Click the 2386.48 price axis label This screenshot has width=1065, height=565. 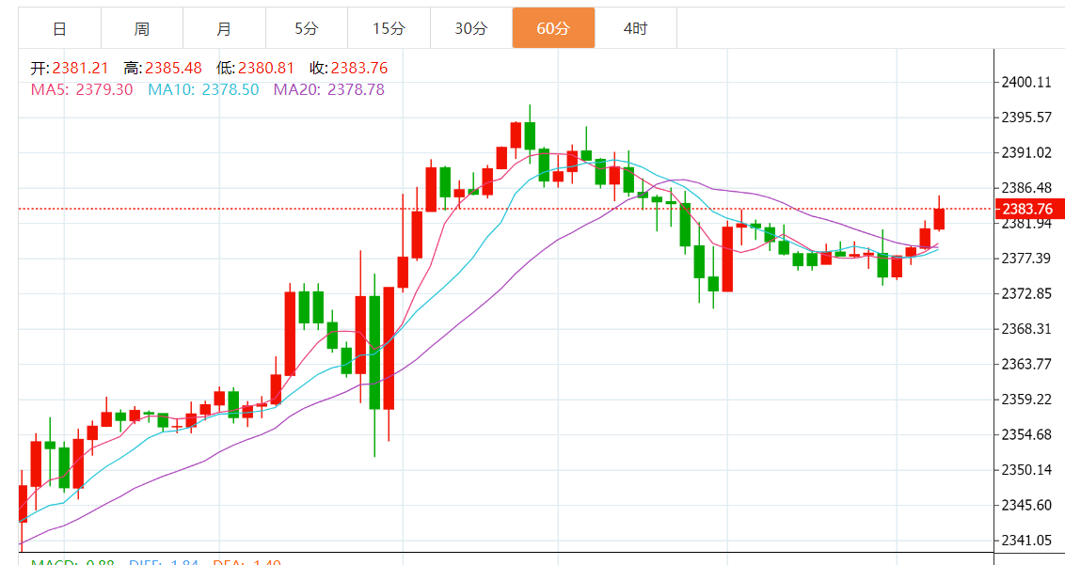point(1026,188)
